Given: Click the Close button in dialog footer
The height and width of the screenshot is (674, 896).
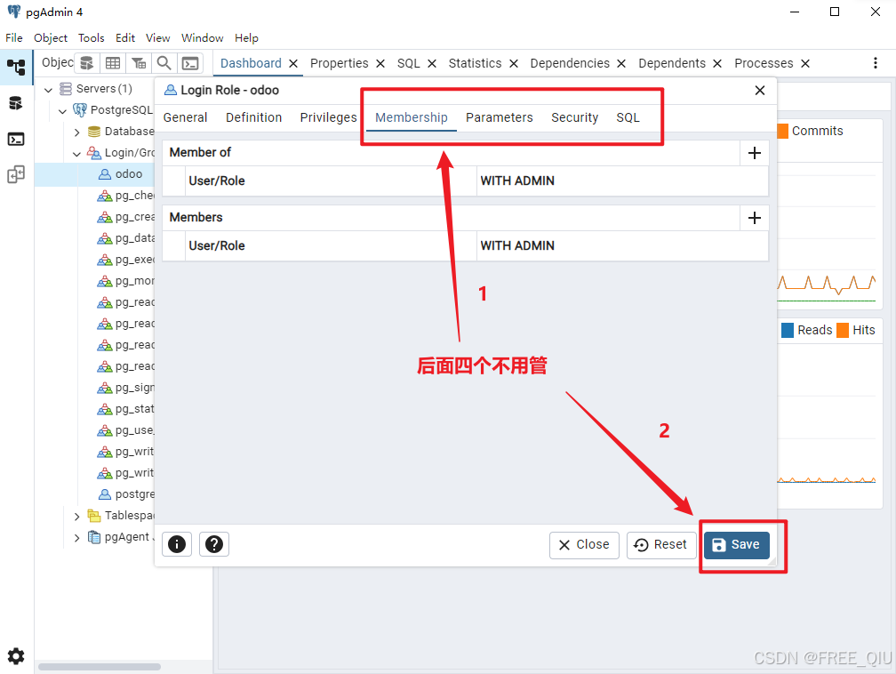Looking at the screenshot, I should [x=584, y=545].
